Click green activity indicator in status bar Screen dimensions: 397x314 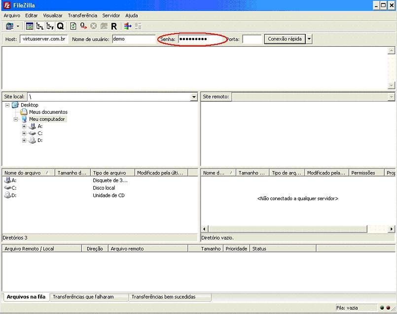[x=382, y=308]
